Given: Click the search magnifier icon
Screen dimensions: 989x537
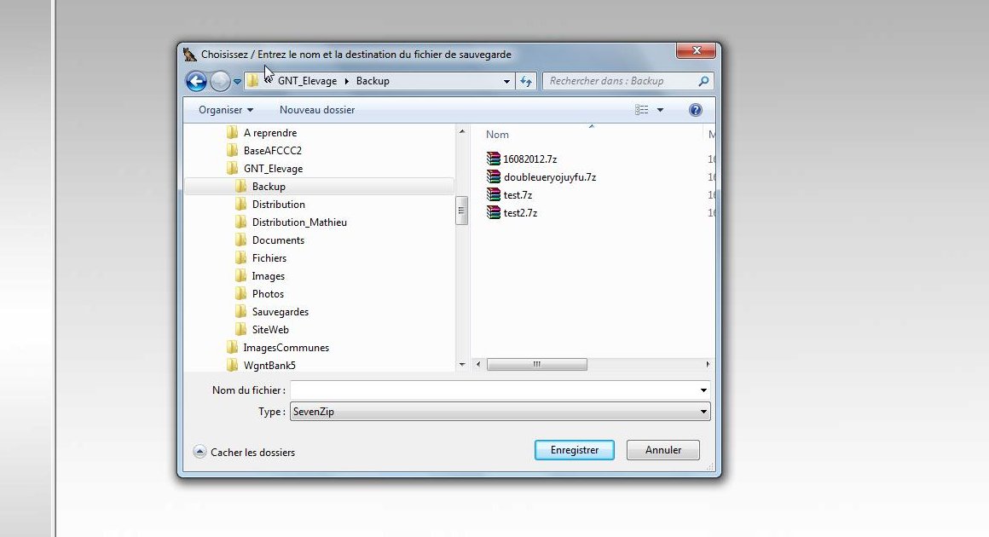Looking at the screenshot, I should pyautogui.click(x=703, y=82).
